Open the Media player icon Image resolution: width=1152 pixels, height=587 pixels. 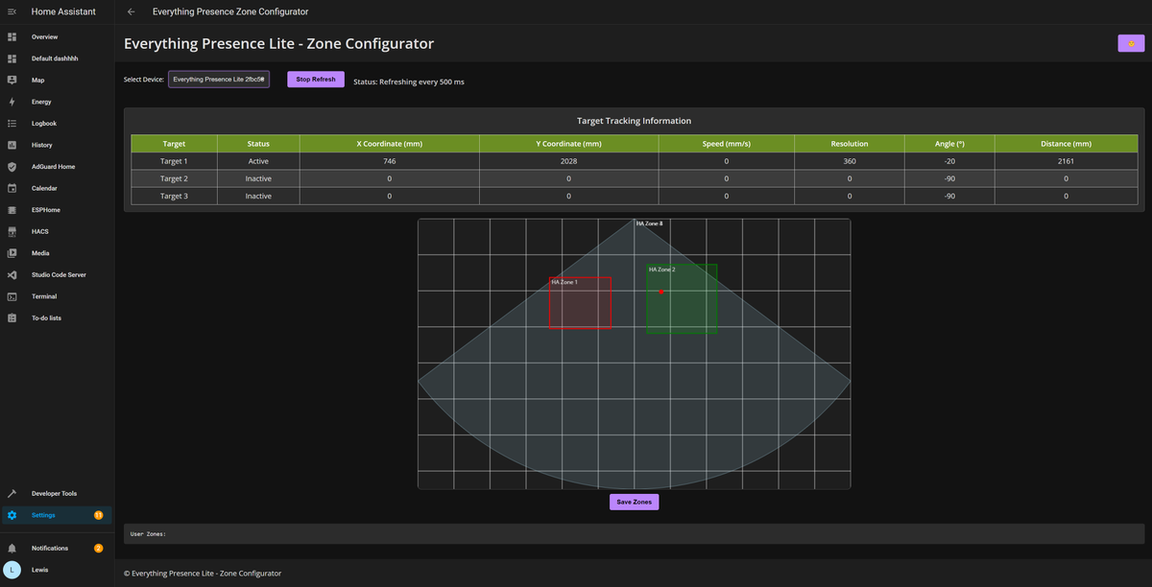click(x=12, y=253)
